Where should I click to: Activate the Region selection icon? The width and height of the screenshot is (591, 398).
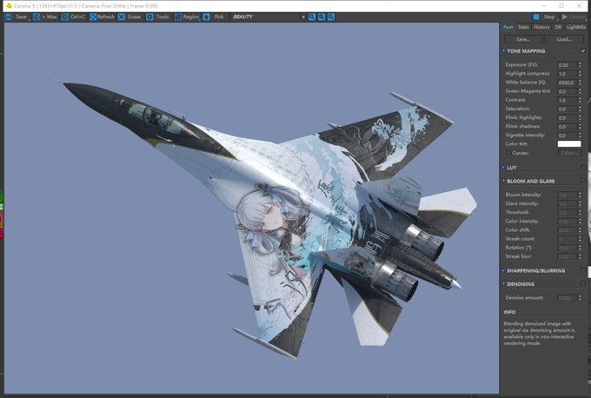coord(178,17)
